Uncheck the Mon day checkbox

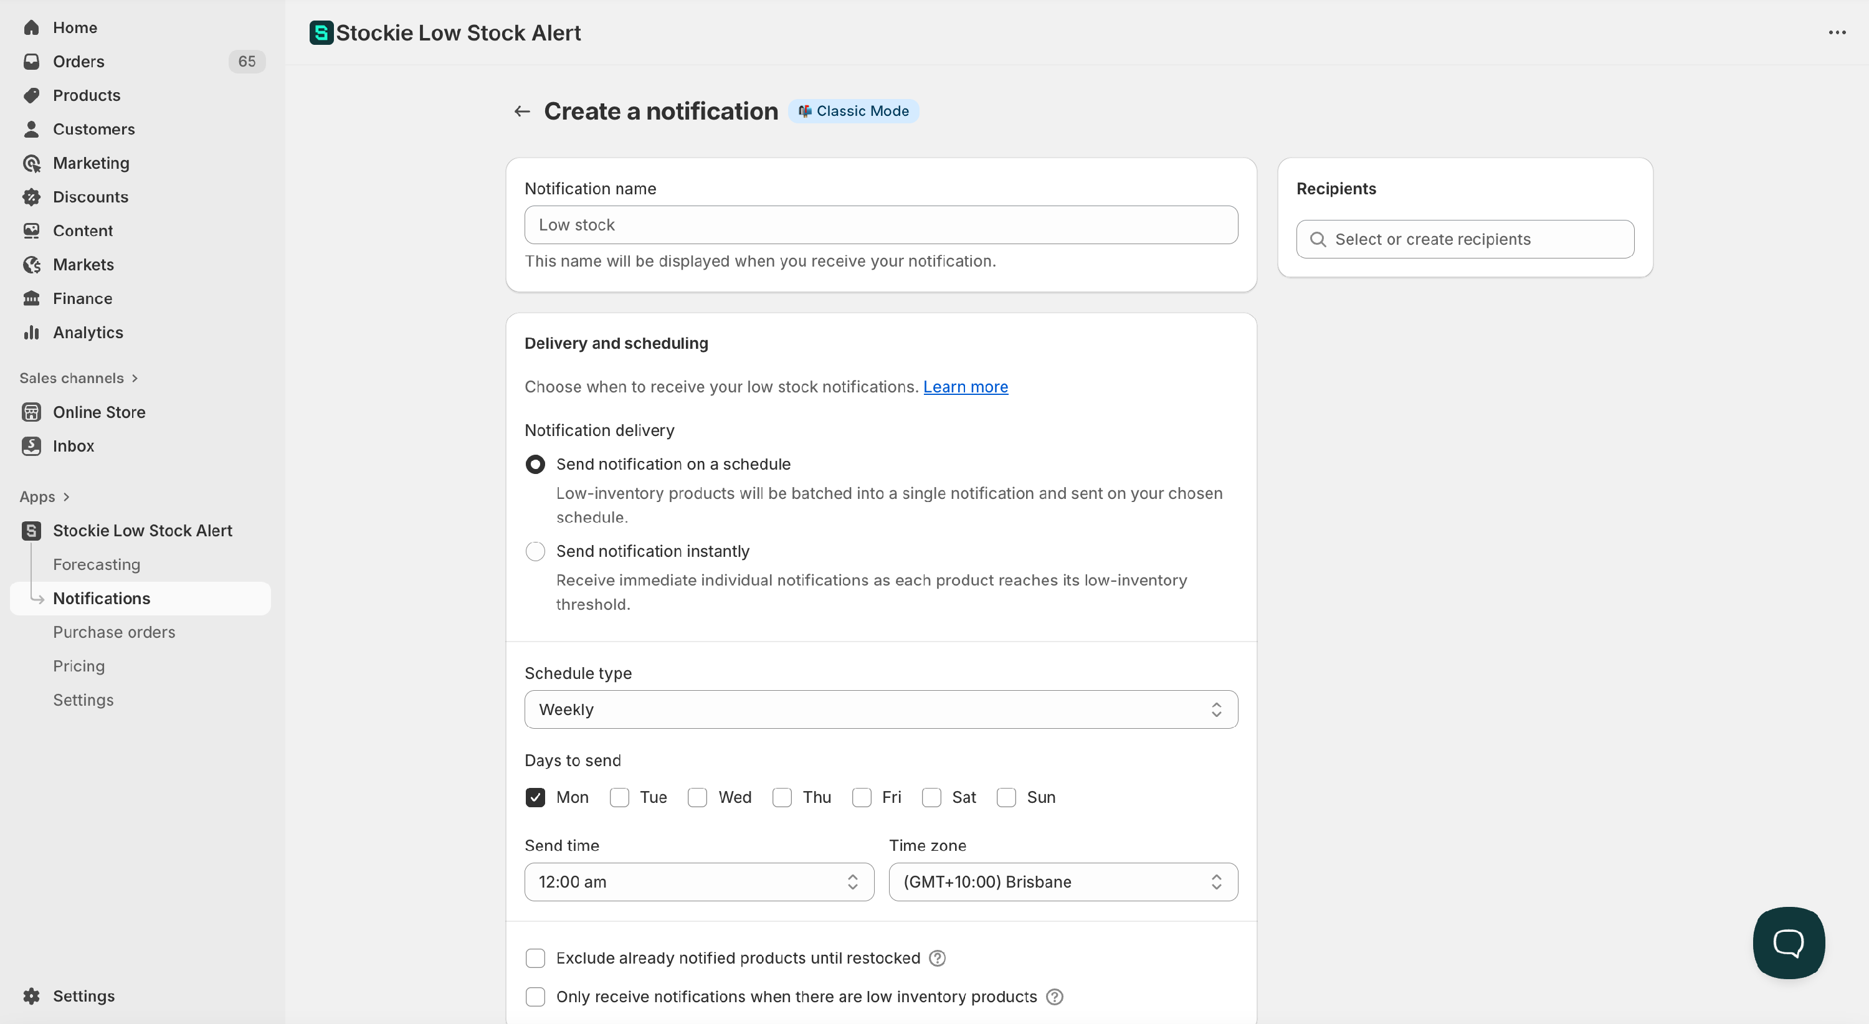pyautogui.click(x=535, y=797)
